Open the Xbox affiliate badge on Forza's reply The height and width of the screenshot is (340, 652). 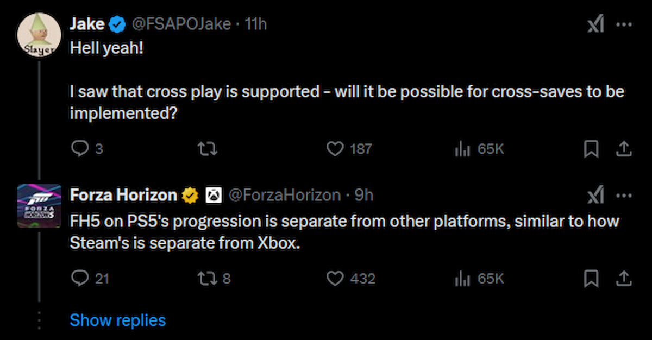pos(214,194)
